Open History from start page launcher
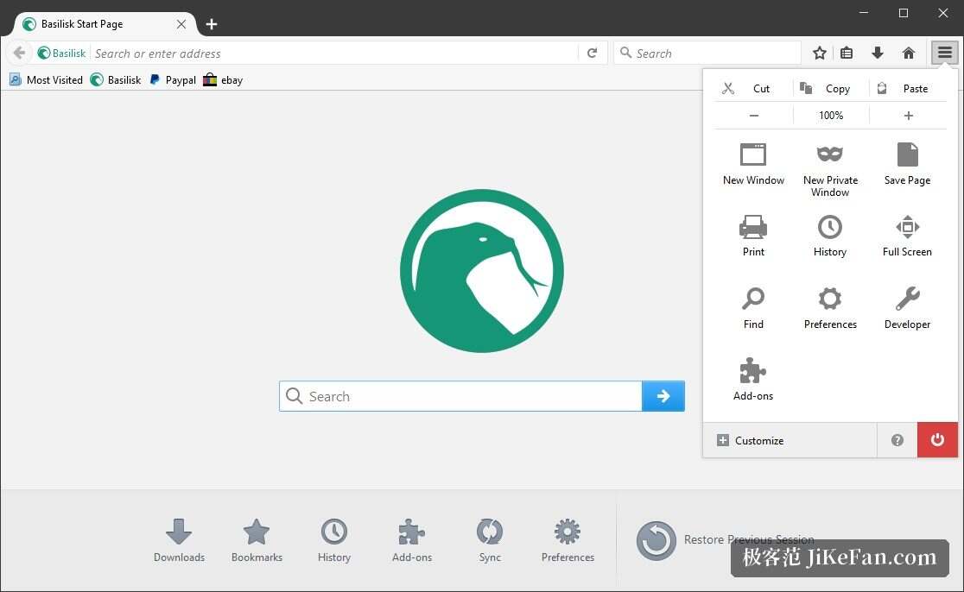 pos(333,540)
